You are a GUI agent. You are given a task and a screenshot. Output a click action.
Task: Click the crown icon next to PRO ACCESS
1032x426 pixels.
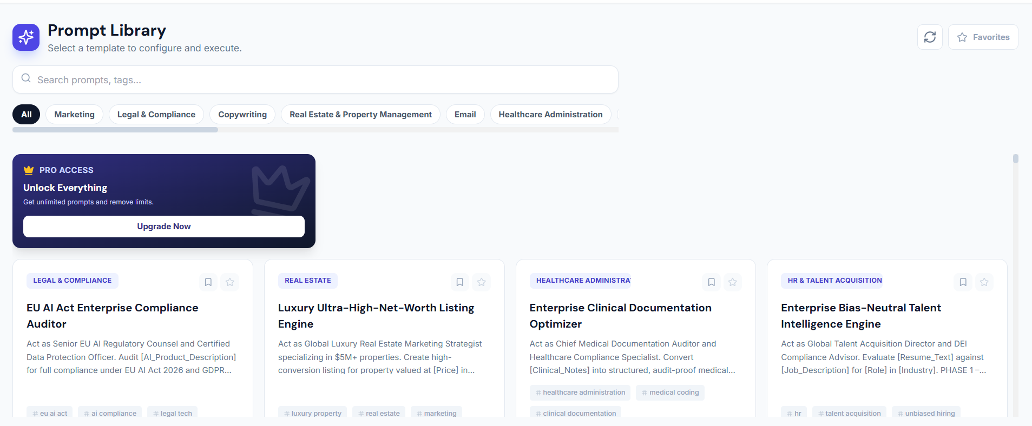[29, 170]
